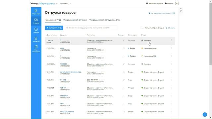The image size is (212, 119).
Task: Switch to the Уведомление об отгрузке tab
Action: 75,20
